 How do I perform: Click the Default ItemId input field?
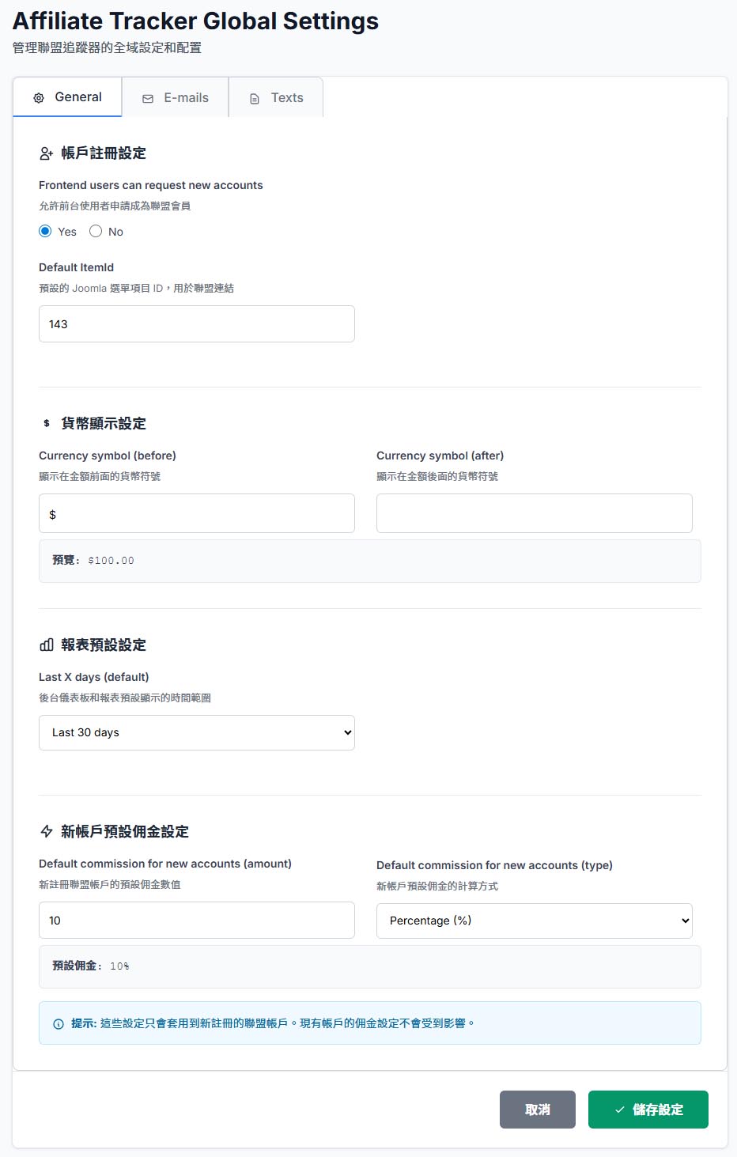[197, 324]
